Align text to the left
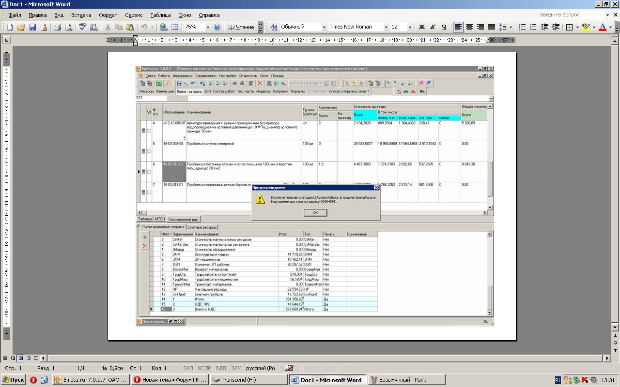 (458, 27)
